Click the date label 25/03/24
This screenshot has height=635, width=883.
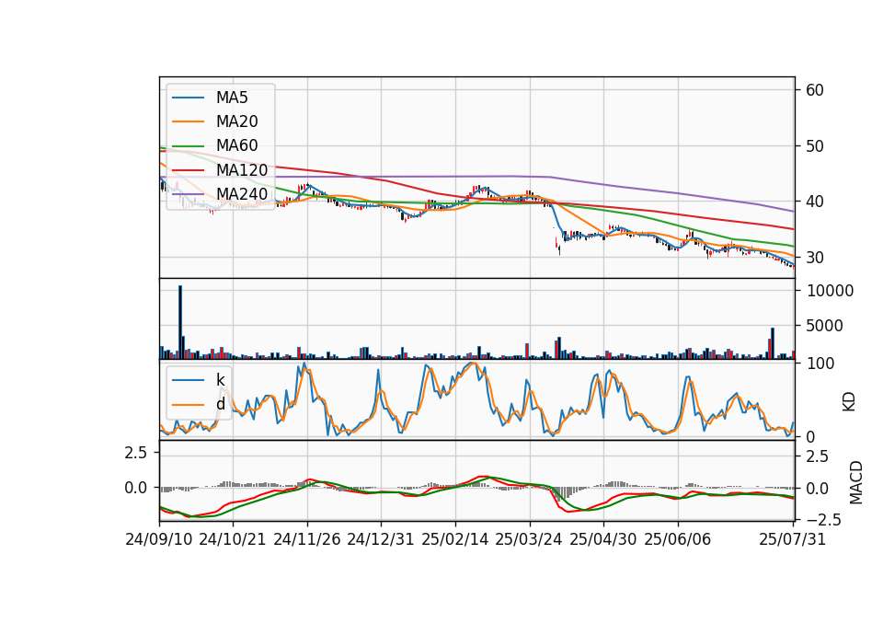point(529,539)
